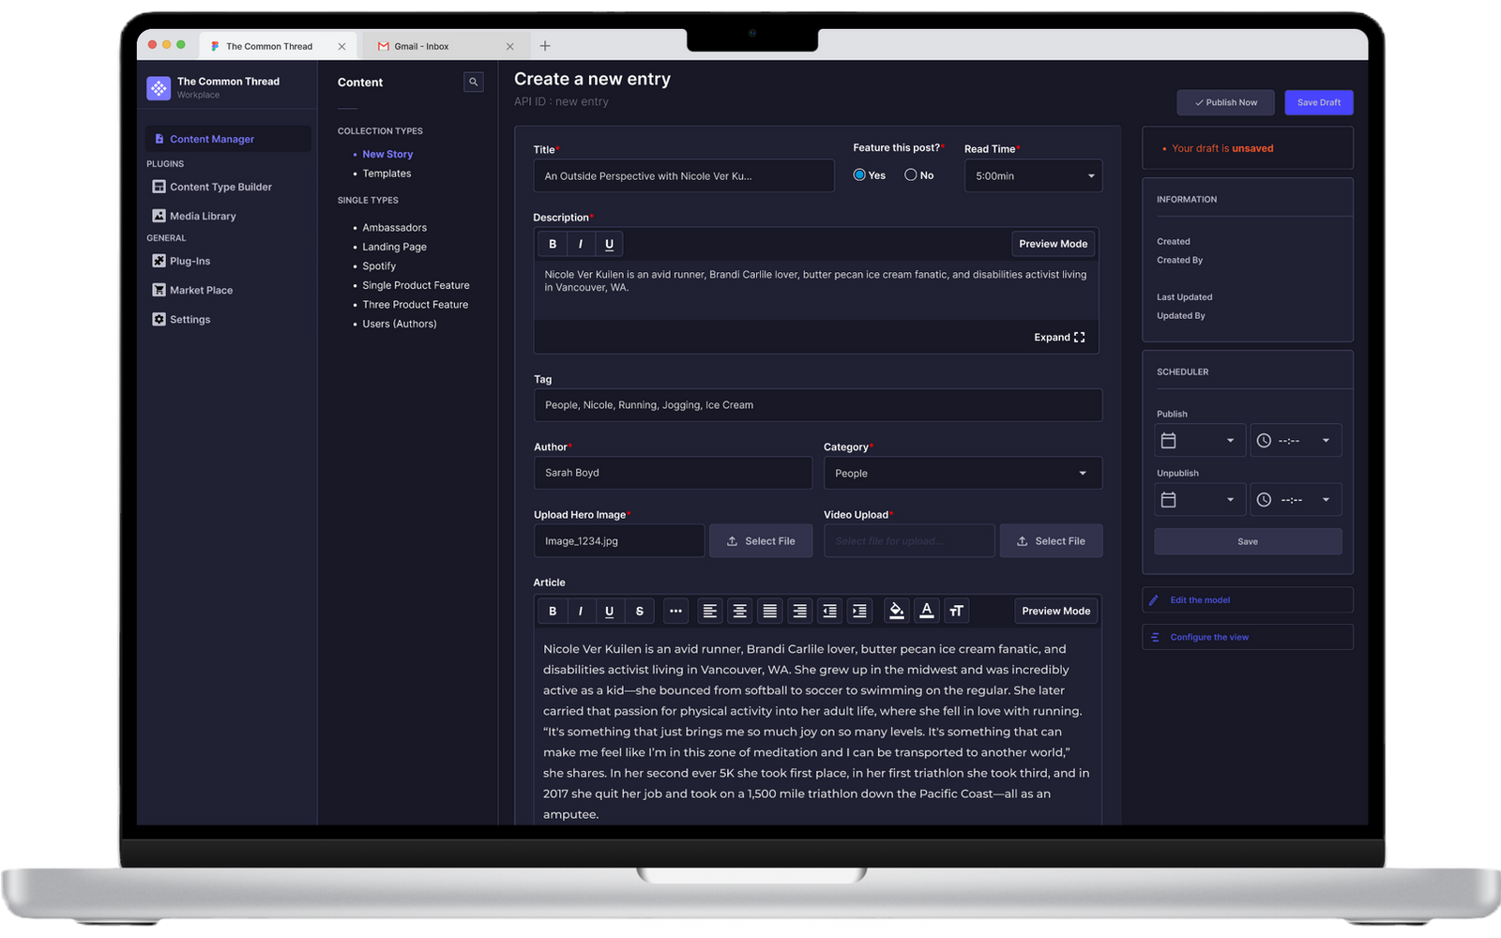1501x938 pixels.
Task: Click the Tag input field
Action: [818, 405]
